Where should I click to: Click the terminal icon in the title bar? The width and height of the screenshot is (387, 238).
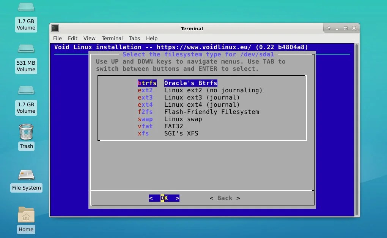coord(55,28)
